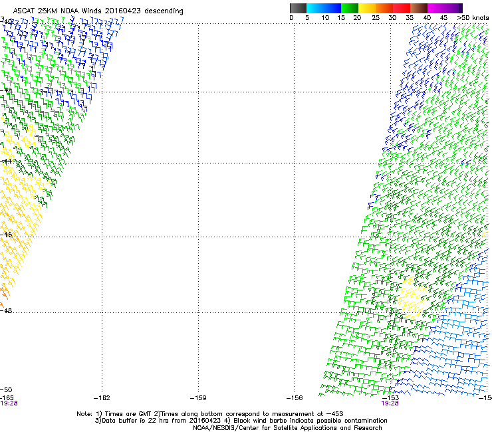Click the purple 19:28 time under -153
This screenshot has width=492, height=432.
click(x=390, y=403)
